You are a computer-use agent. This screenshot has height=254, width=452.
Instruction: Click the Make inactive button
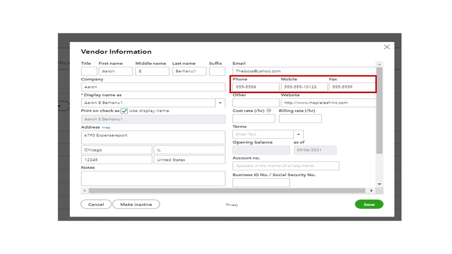pyautogui.click(x=136, y=204)
